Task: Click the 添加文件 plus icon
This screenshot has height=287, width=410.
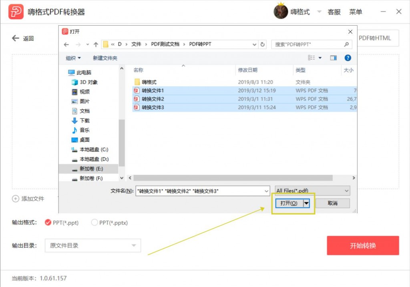Action: click(16, 199)
